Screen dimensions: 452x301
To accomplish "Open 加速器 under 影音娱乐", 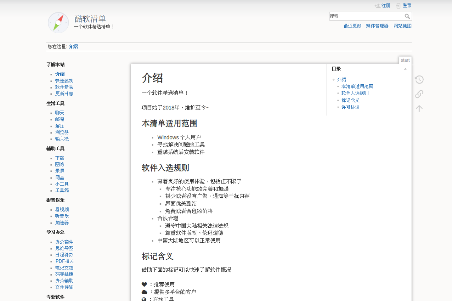I will [62, 222].
